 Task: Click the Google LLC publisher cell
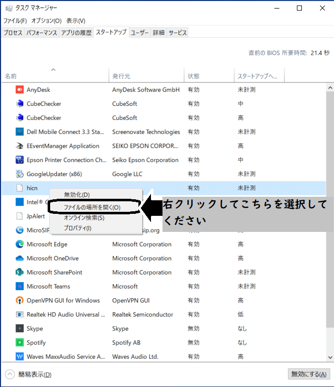tap(127, 174)
